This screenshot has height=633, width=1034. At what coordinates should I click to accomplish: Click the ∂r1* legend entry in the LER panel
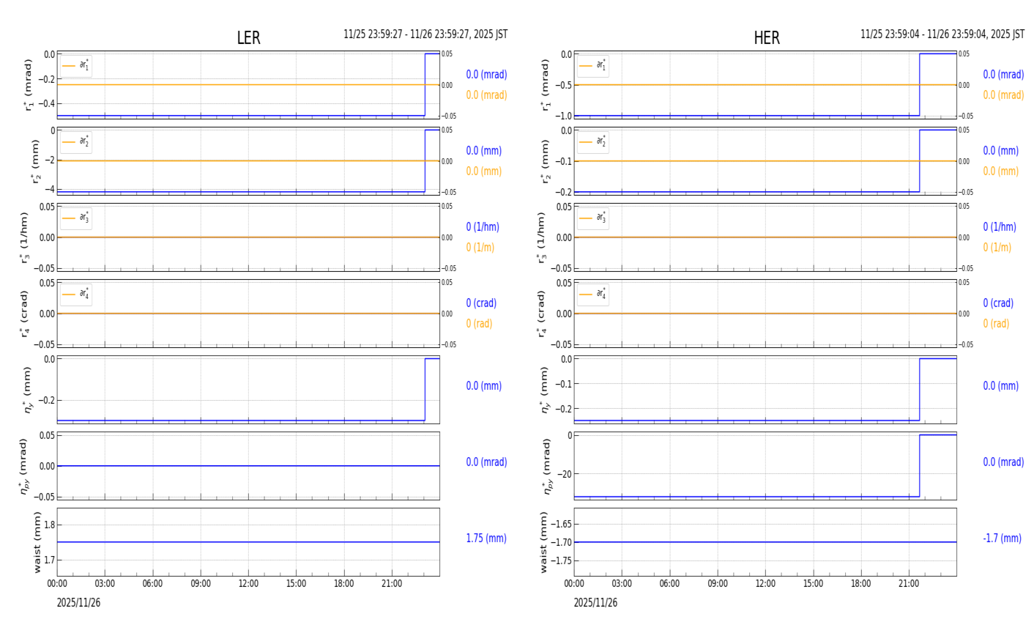[76, 66]
